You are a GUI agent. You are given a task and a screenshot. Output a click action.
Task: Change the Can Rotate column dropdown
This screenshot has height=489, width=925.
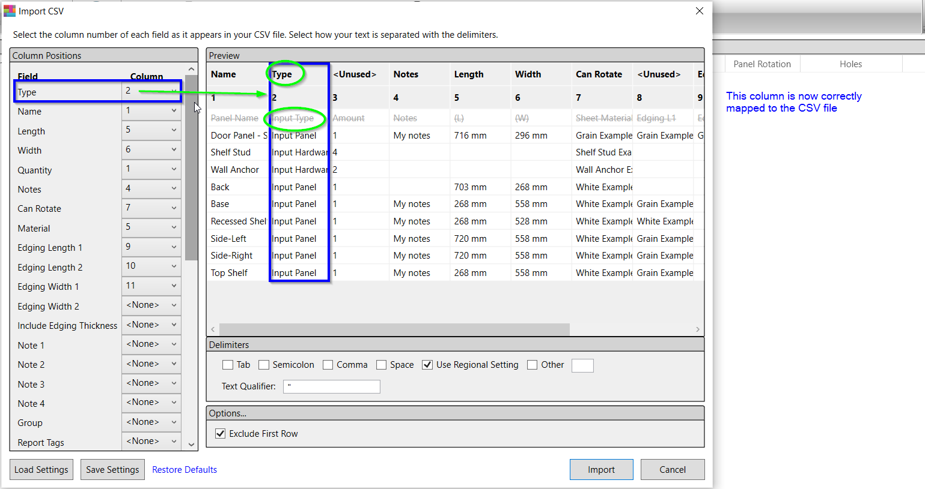pos(151,208)
